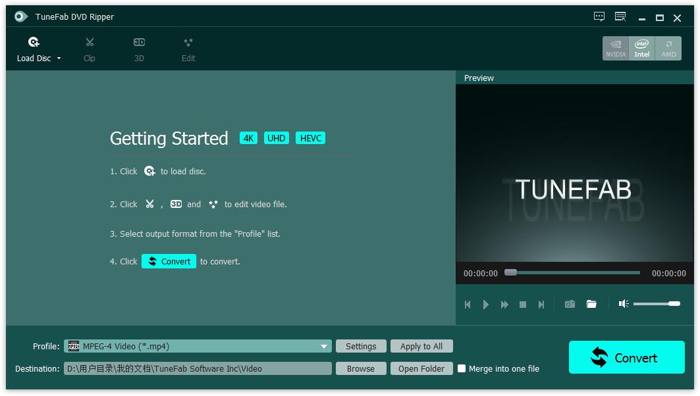Fast forward the preview
Screen dimensions: 700x396
(504, 305)
